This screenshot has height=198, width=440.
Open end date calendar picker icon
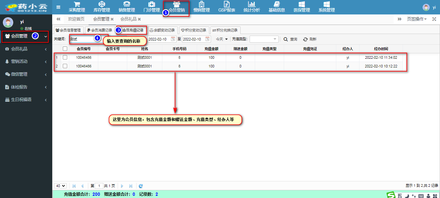(x=208, y=39)
